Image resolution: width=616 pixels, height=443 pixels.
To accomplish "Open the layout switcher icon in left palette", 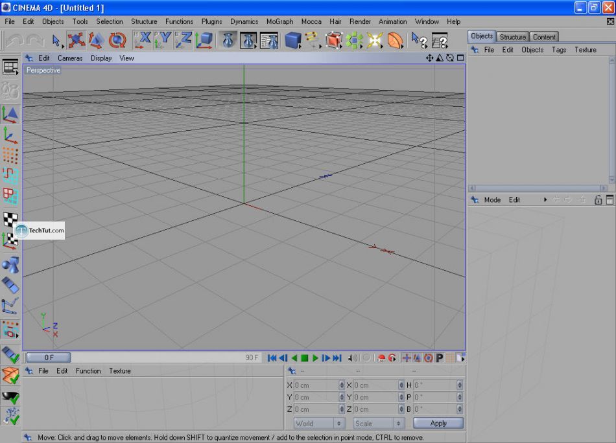I will 10,67.
